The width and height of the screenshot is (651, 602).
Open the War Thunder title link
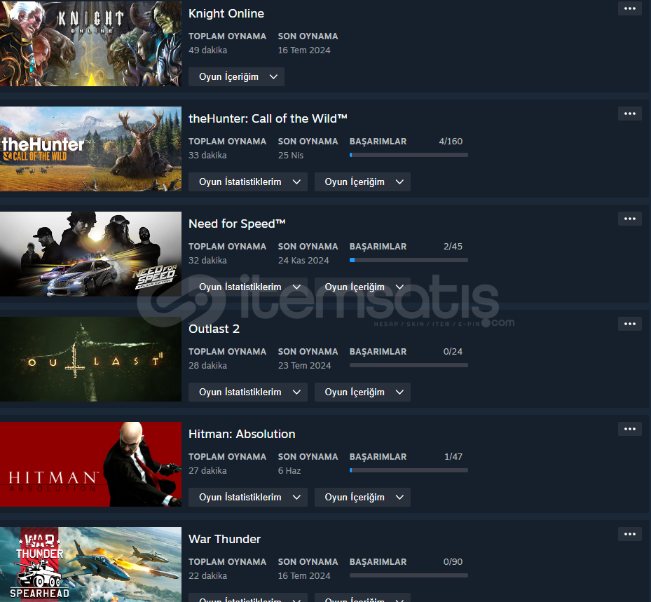coord(225,539)
